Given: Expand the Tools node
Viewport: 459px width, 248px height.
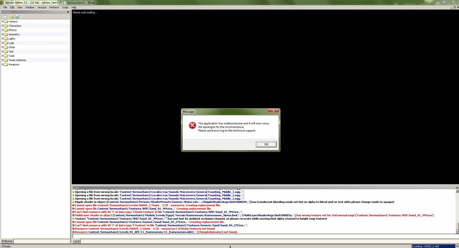Looking at the screenshot, I should click(x=3, y=56).
